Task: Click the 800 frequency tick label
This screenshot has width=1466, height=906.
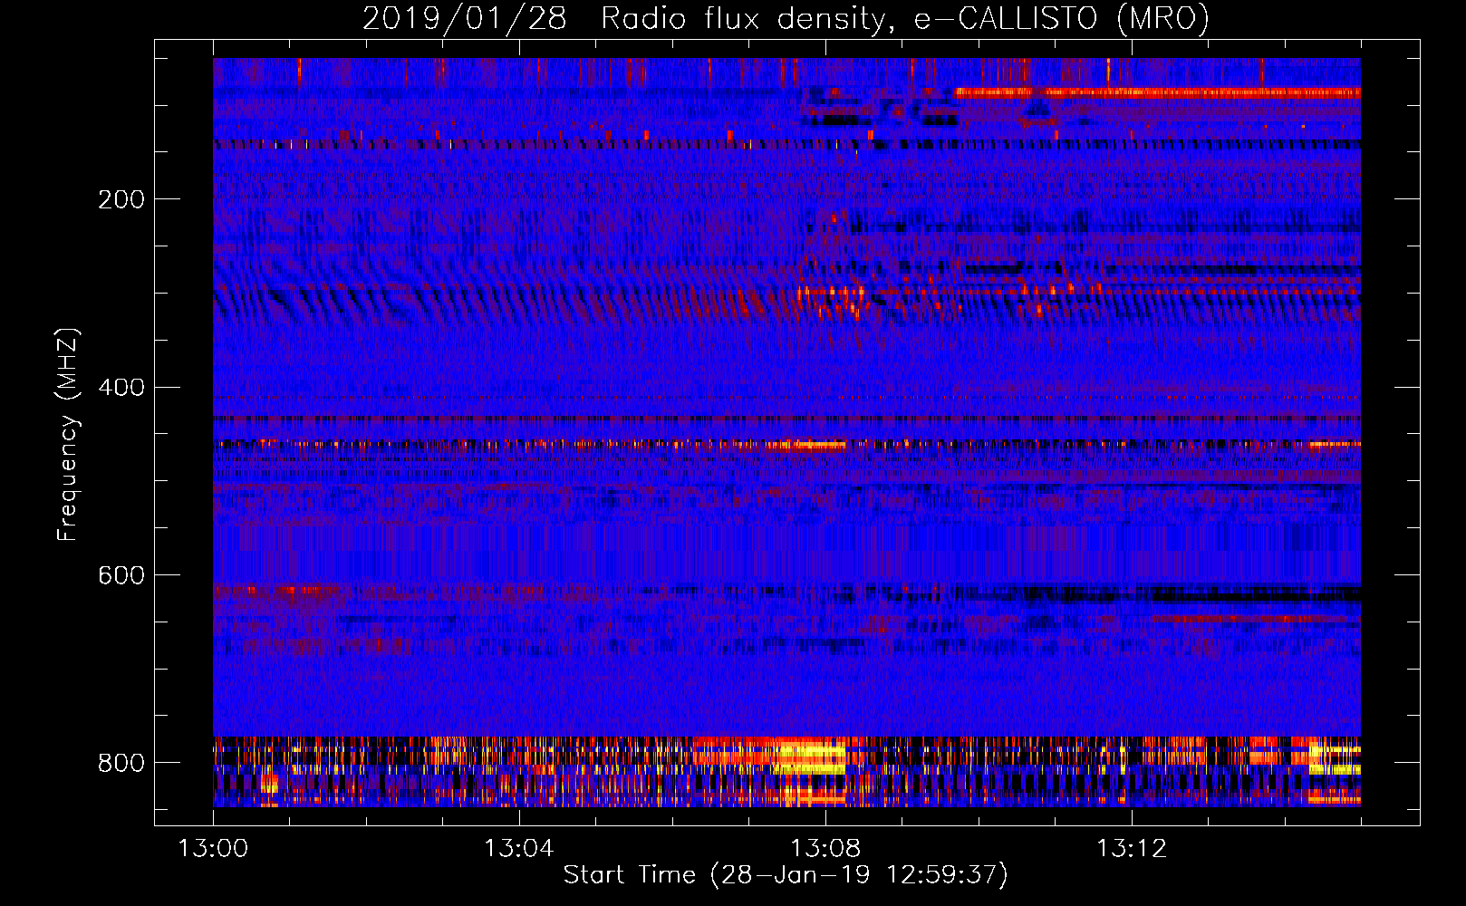Action: pos(121,764)
